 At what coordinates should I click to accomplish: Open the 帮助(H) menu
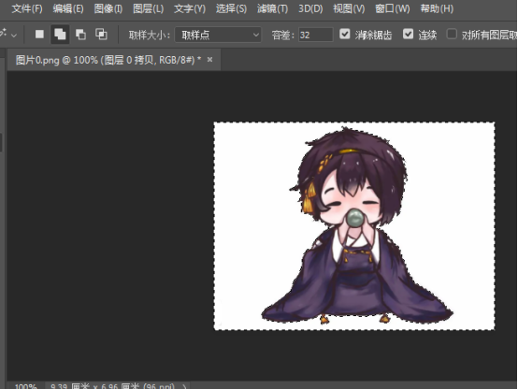(437, 8)
